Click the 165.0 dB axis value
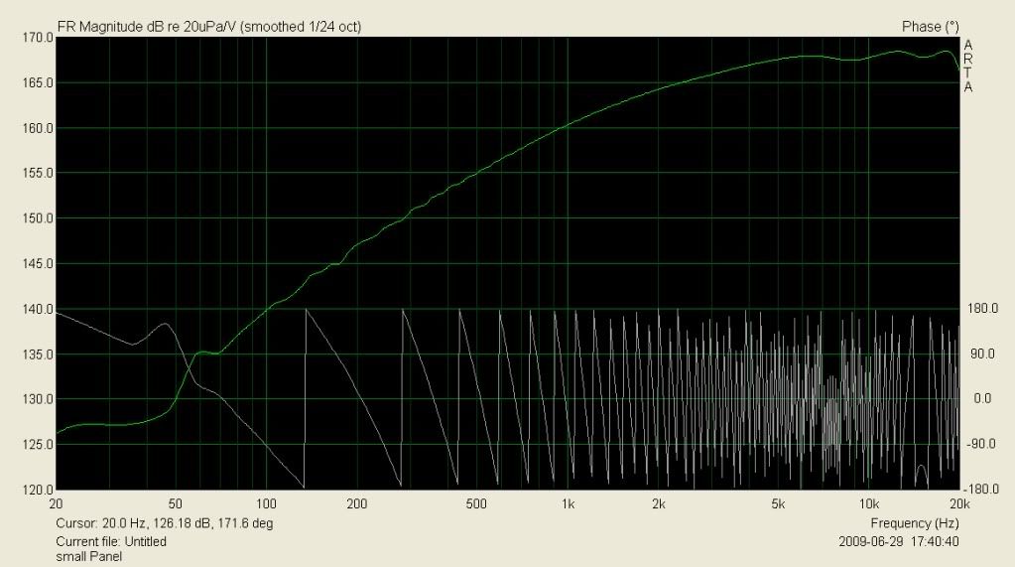Screen dimensions: 1015x567 (40, 83)
